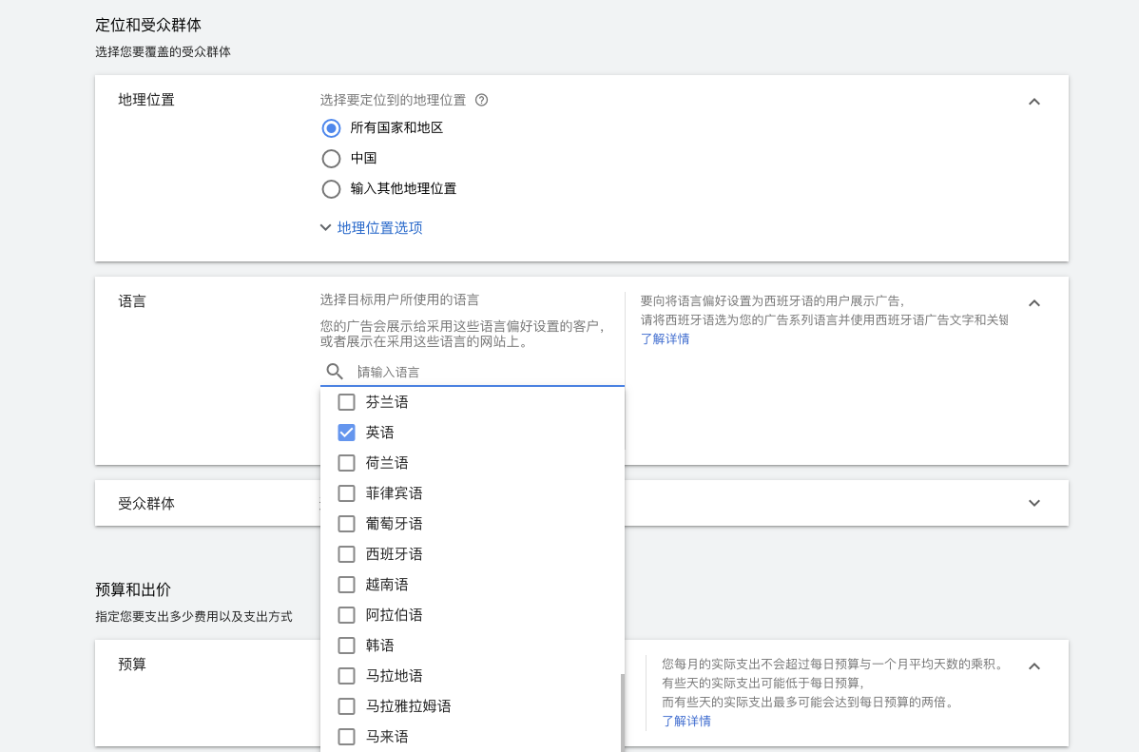Image resolution: width=1139 pixels, height=752 pixels.
Task: Click the help icon beside 选择要定位到的地理位置
Action: pyautogui.click(x=481, y=100)
